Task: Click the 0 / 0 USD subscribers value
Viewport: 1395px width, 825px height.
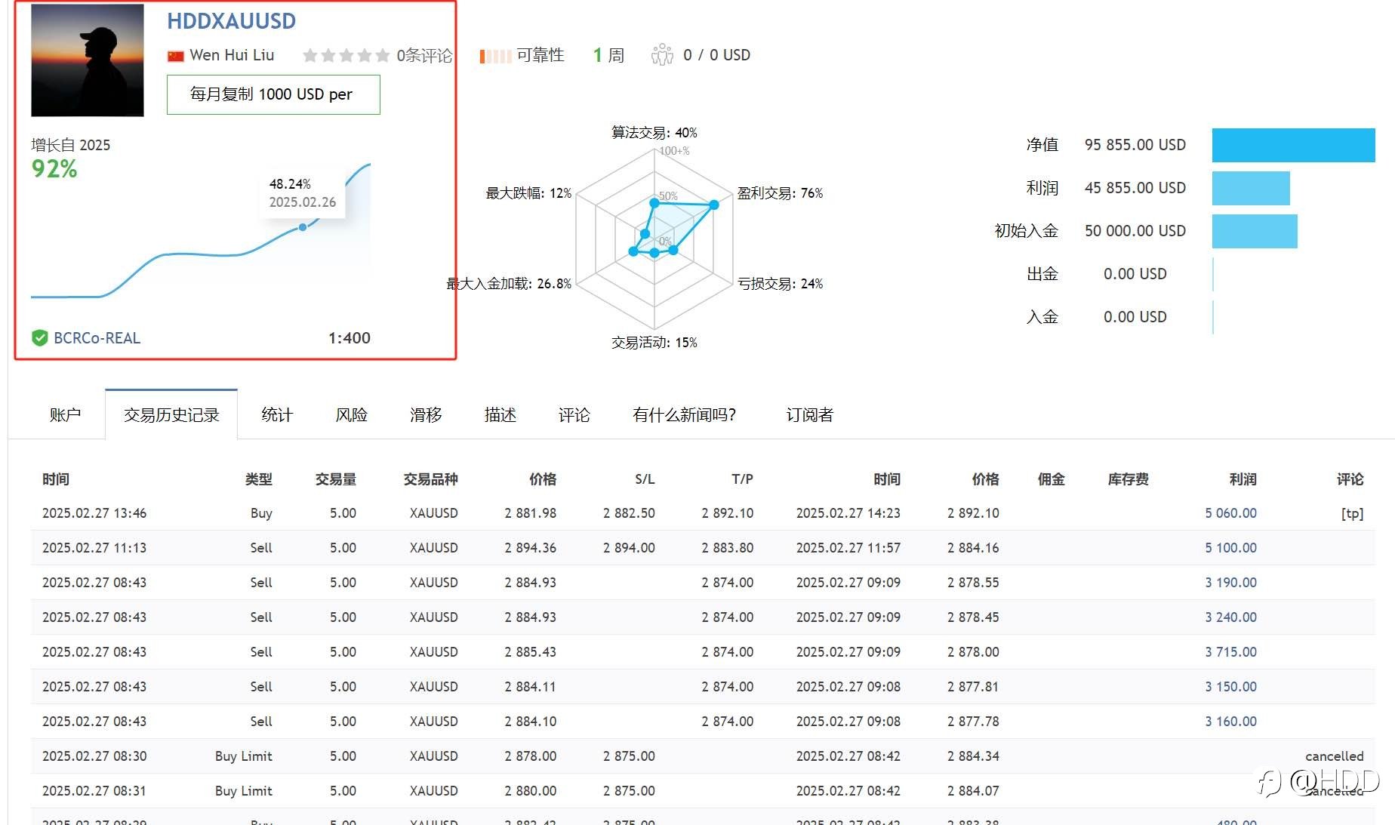Action: tap(716, 54)
